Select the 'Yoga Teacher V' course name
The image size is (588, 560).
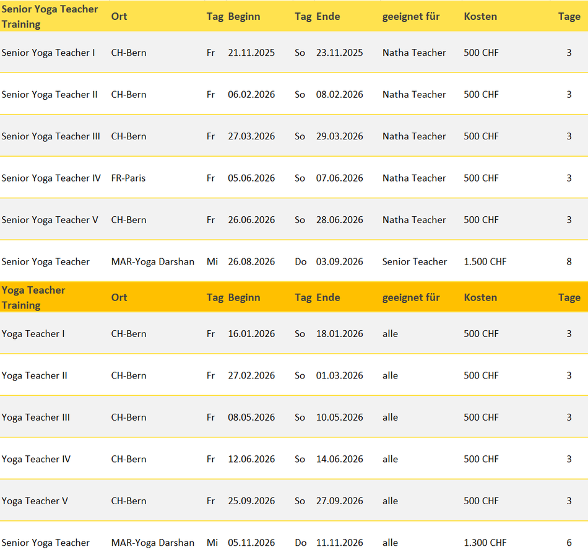35,501
